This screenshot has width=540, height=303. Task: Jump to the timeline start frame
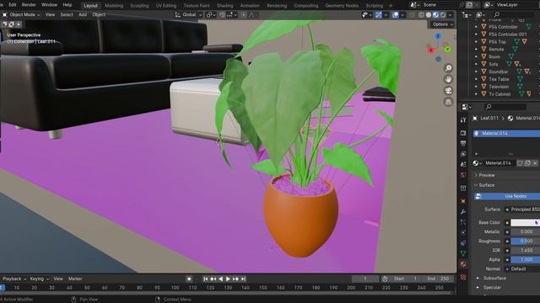coord(205,279)
